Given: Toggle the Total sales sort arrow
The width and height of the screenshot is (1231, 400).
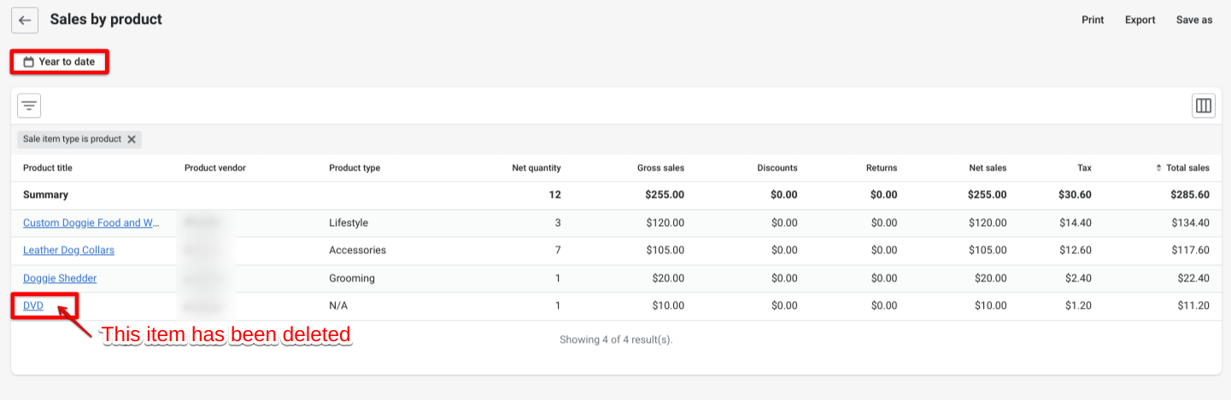Looking at the screenshot, I should [x=1159, y=168].
